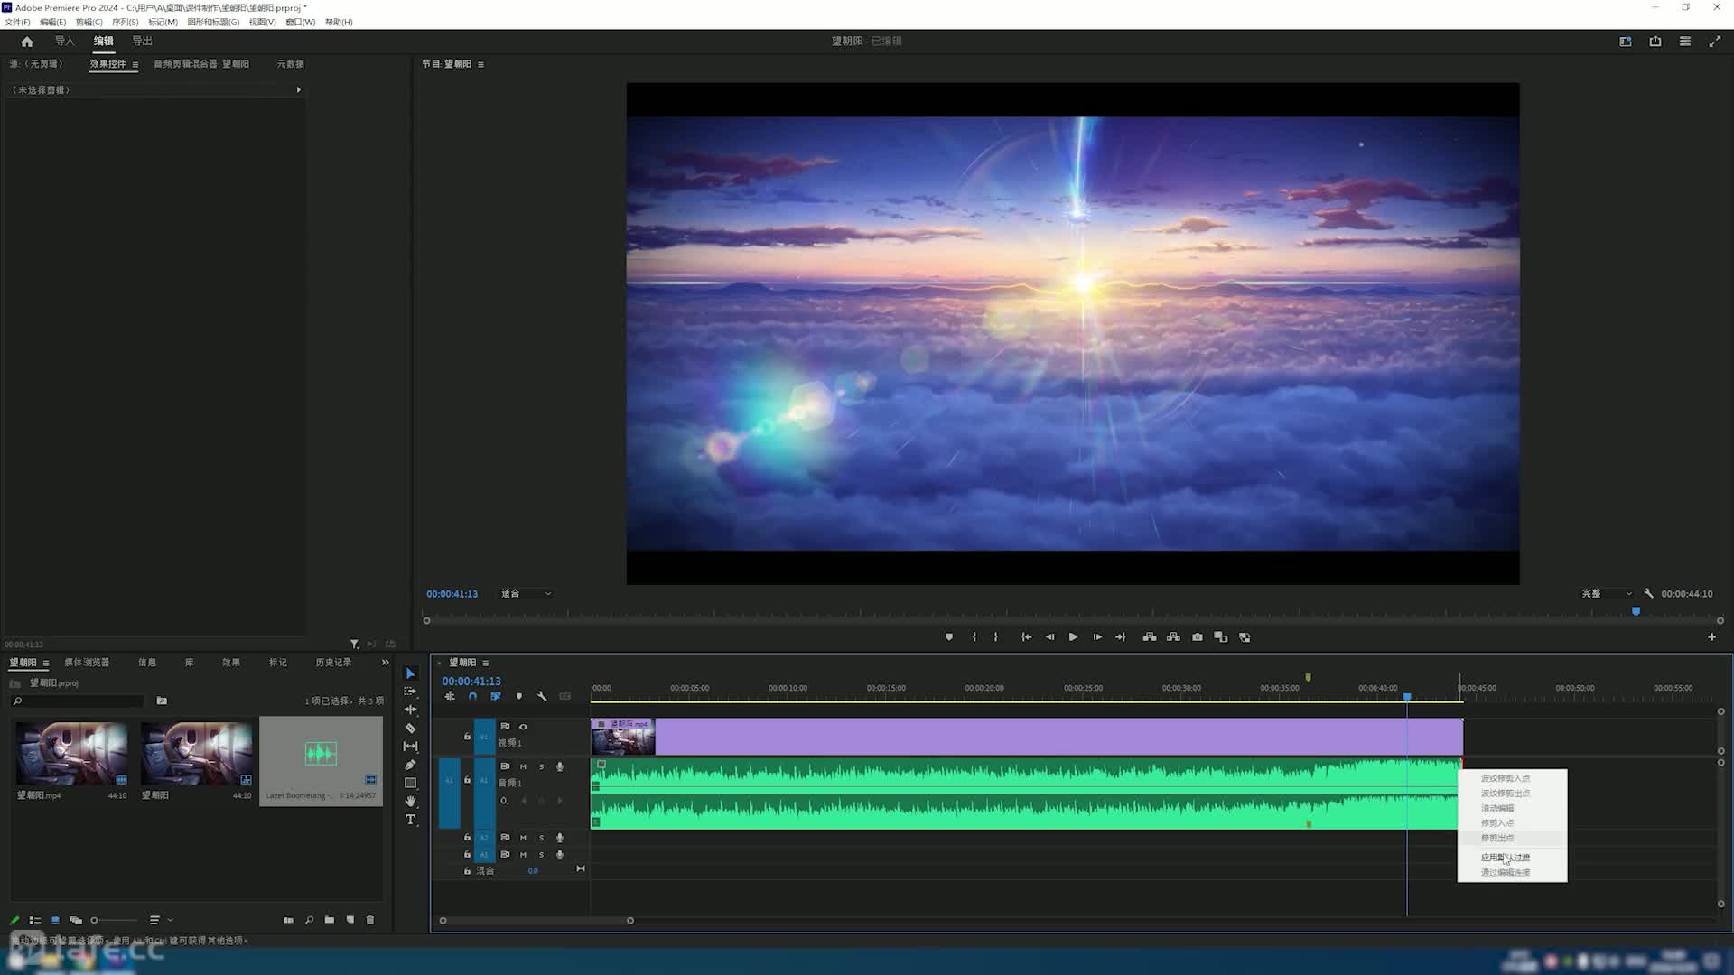Open the 序列 menu
Viewport: 1734px width, 975px height.
click(x=126, y=22)
